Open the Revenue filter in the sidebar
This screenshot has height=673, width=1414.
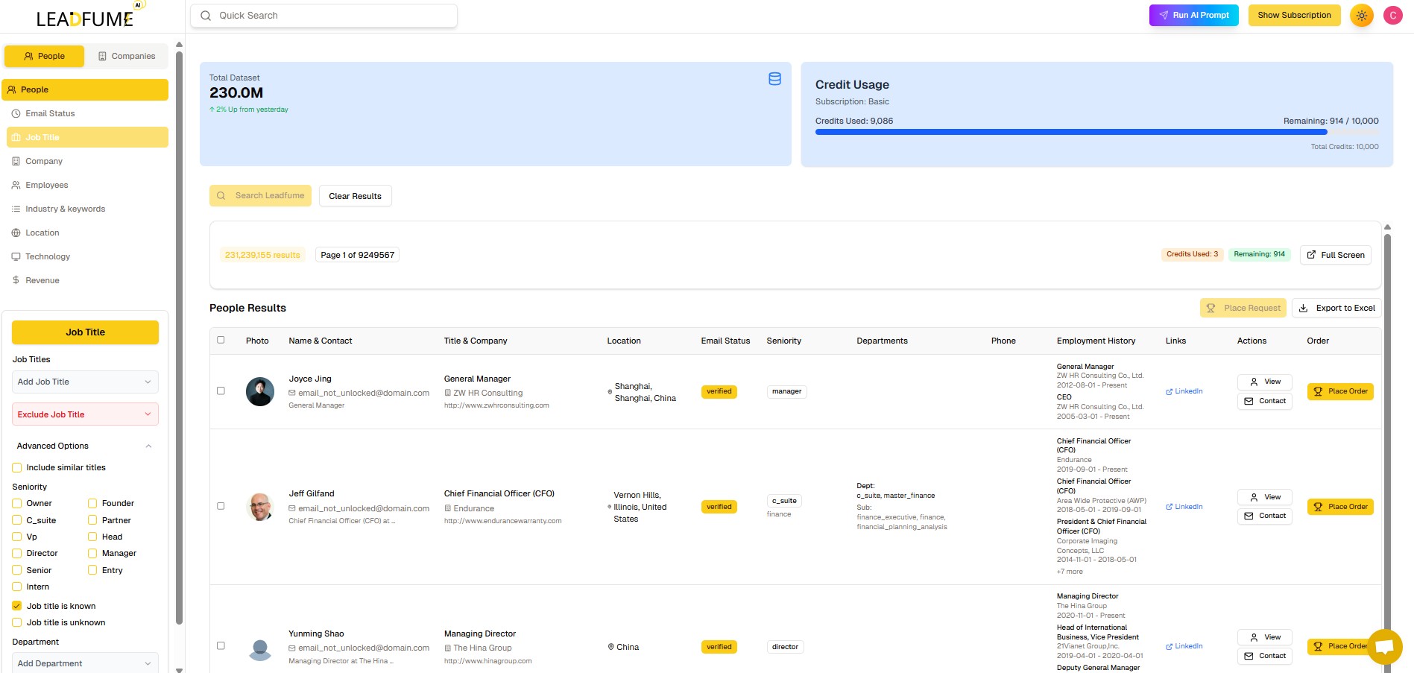pos(42,280)
